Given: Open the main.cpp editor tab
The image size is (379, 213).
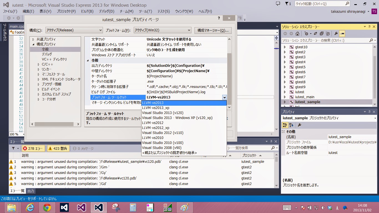Looking at the screenshot, I should [16, 27].
